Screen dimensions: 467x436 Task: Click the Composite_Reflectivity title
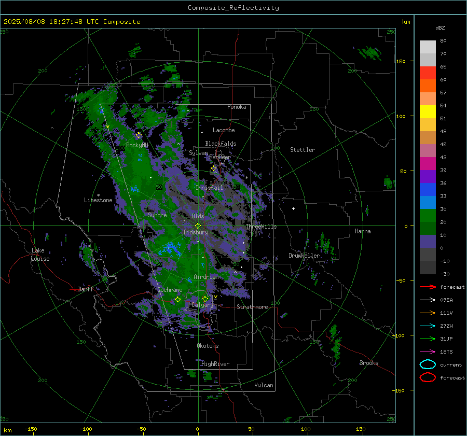[233, 8]
